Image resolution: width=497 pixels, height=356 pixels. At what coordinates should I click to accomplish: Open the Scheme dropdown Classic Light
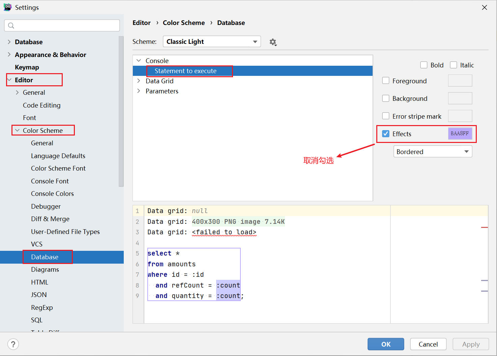click(x=211, y=42)
